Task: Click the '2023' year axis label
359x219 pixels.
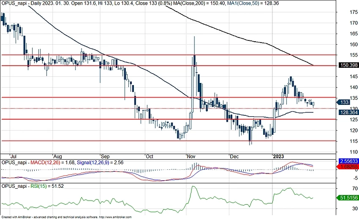Action: click(278, 156)
